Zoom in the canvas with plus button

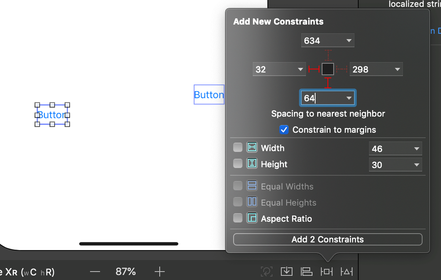click(159, 272)
